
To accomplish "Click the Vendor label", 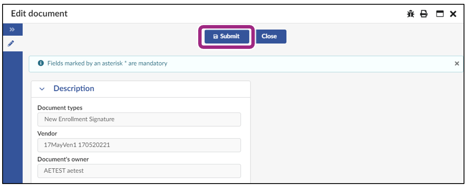I will [47, 133].
